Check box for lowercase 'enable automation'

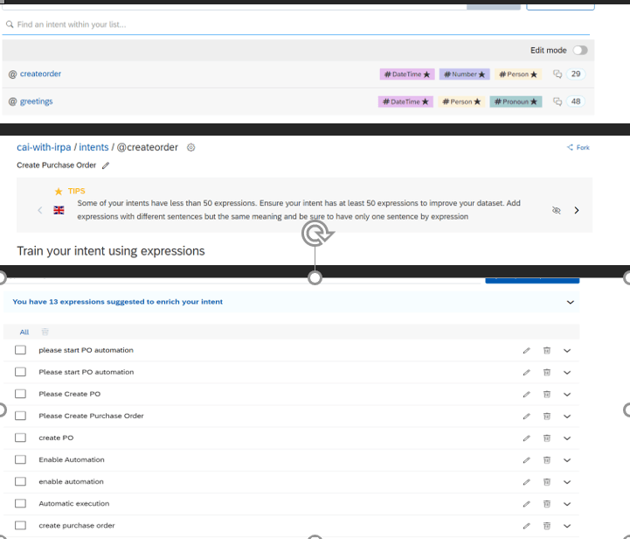pyautogui.click(x=20, y=481)
